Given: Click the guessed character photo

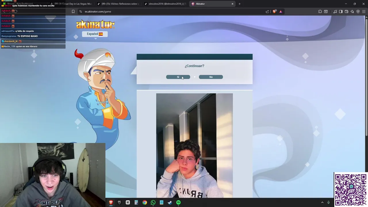Looking at the screenshot, I should 194,145.
